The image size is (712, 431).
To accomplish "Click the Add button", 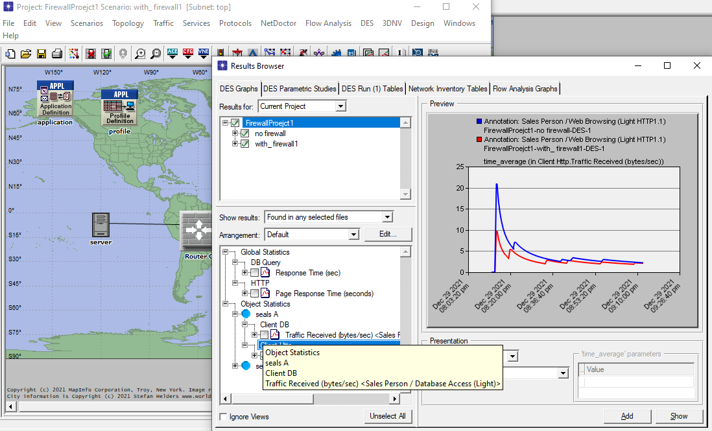I will (627, 416).
